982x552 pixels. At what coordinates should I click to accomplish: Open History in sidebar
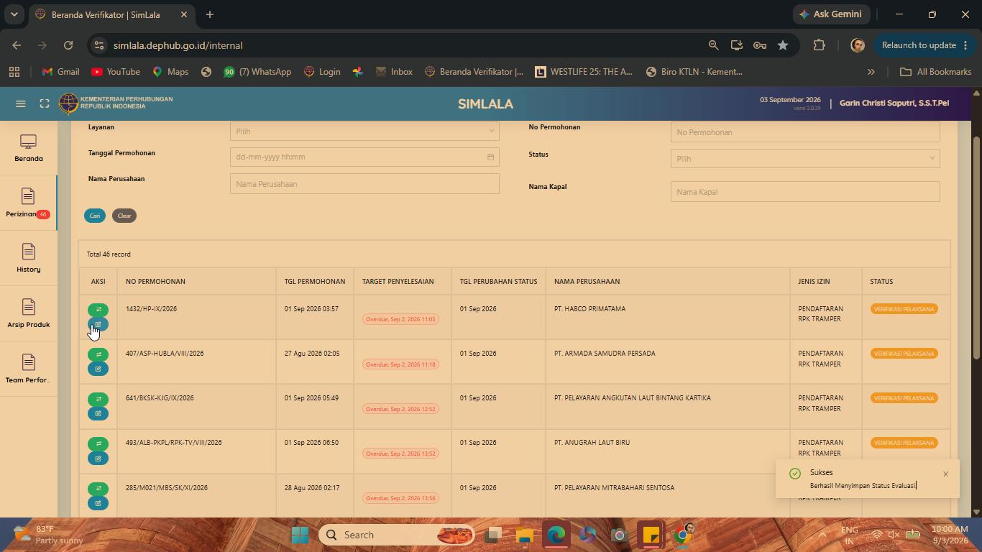click(29, 259)
